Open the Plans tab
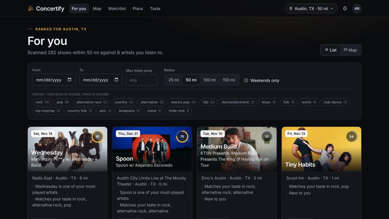This screenshot has height=219, width=389. click(138, 8)
